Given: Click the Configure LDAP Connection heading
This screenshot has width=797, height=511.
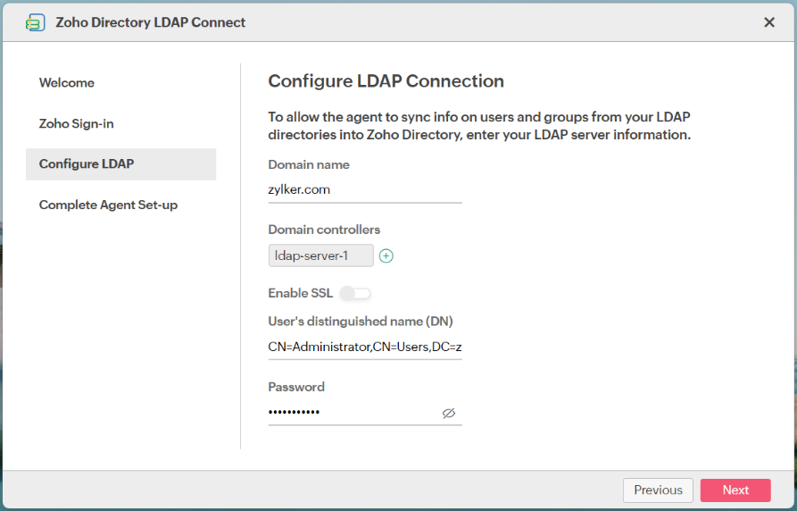Looking at the screenshot, I should [386, 81].
